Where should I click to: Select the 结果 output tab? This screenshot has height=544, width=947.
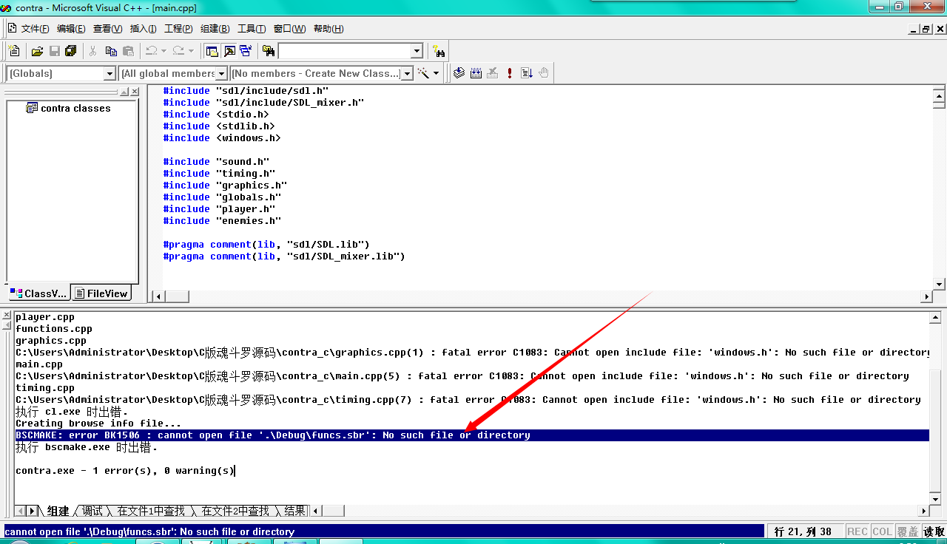pyautogui.click(x=294, y=511)
